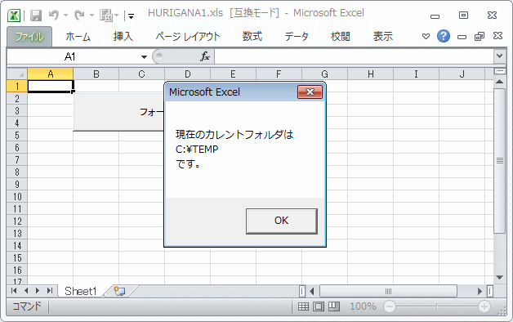Click OK in the message dialog
Viewport: 513px width, 322px height.
281,221
